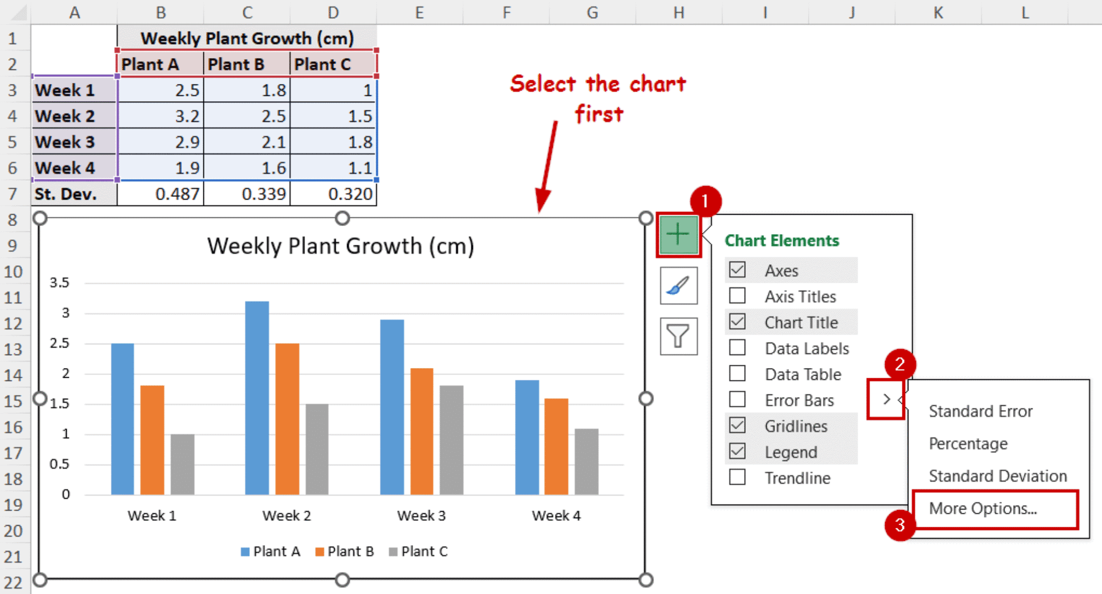Enable Data Labels for the chart
Image resolution: width=1102 pixels, height=594 pixels.
pos(738,348)
